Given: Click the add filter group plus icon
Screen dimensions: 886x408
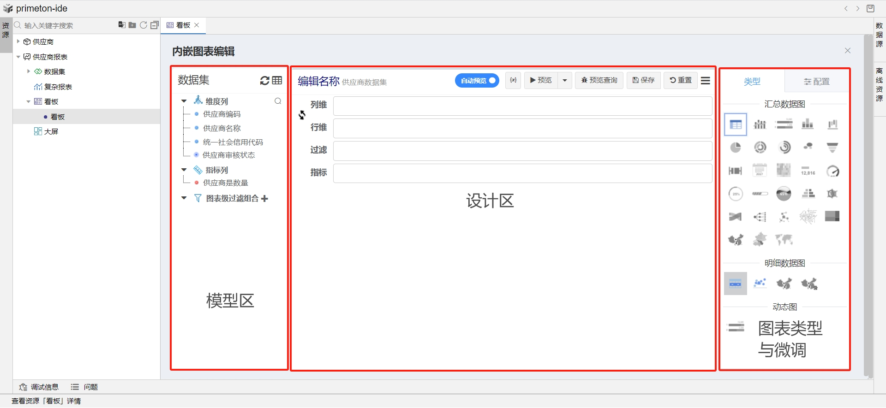Looking at the screenshot, I should [x=264, y=199].
